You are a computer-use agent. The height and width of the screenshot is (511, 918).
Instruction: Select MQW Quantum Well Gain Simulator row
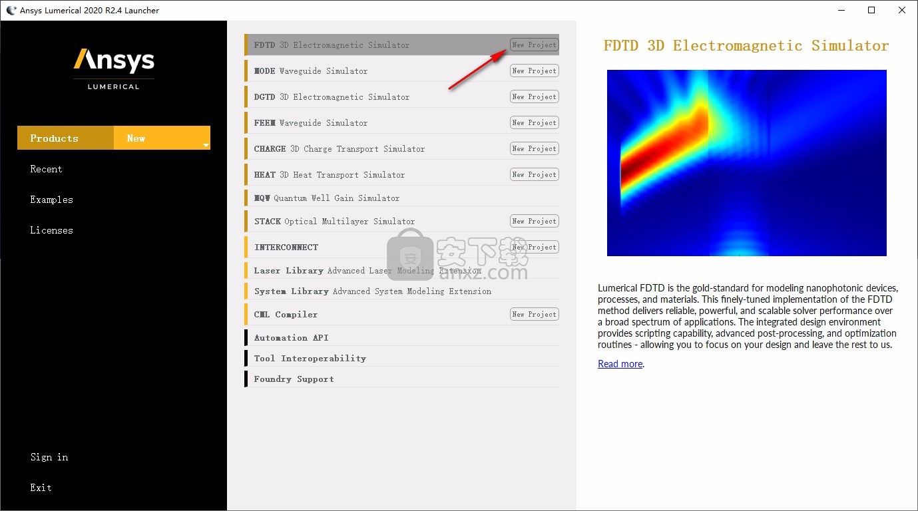coord(401,198)
